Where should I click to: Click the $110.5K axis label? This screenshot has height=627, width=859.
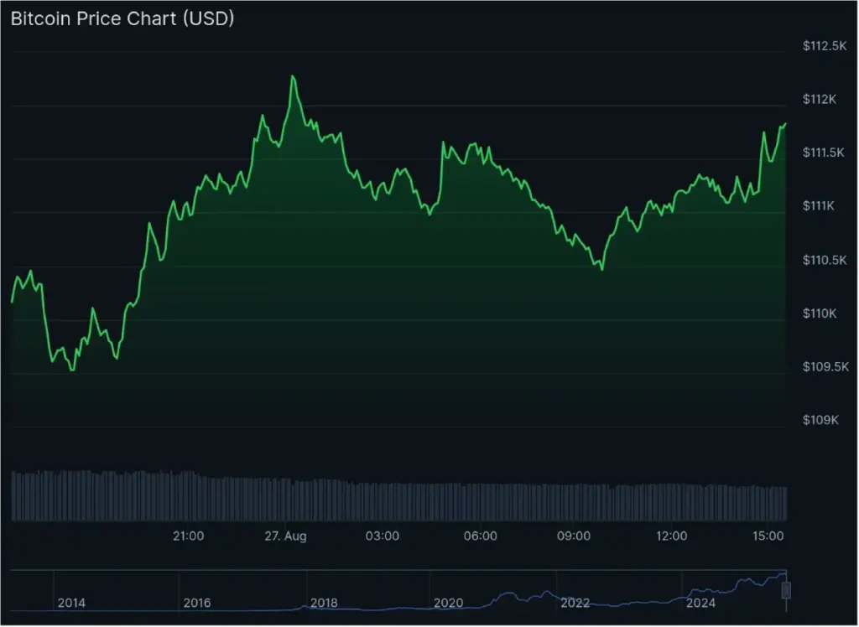[825, 260]
